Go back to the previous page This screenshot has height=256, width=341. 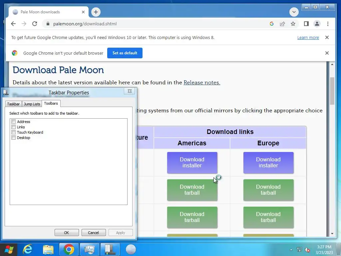(13, 24)
